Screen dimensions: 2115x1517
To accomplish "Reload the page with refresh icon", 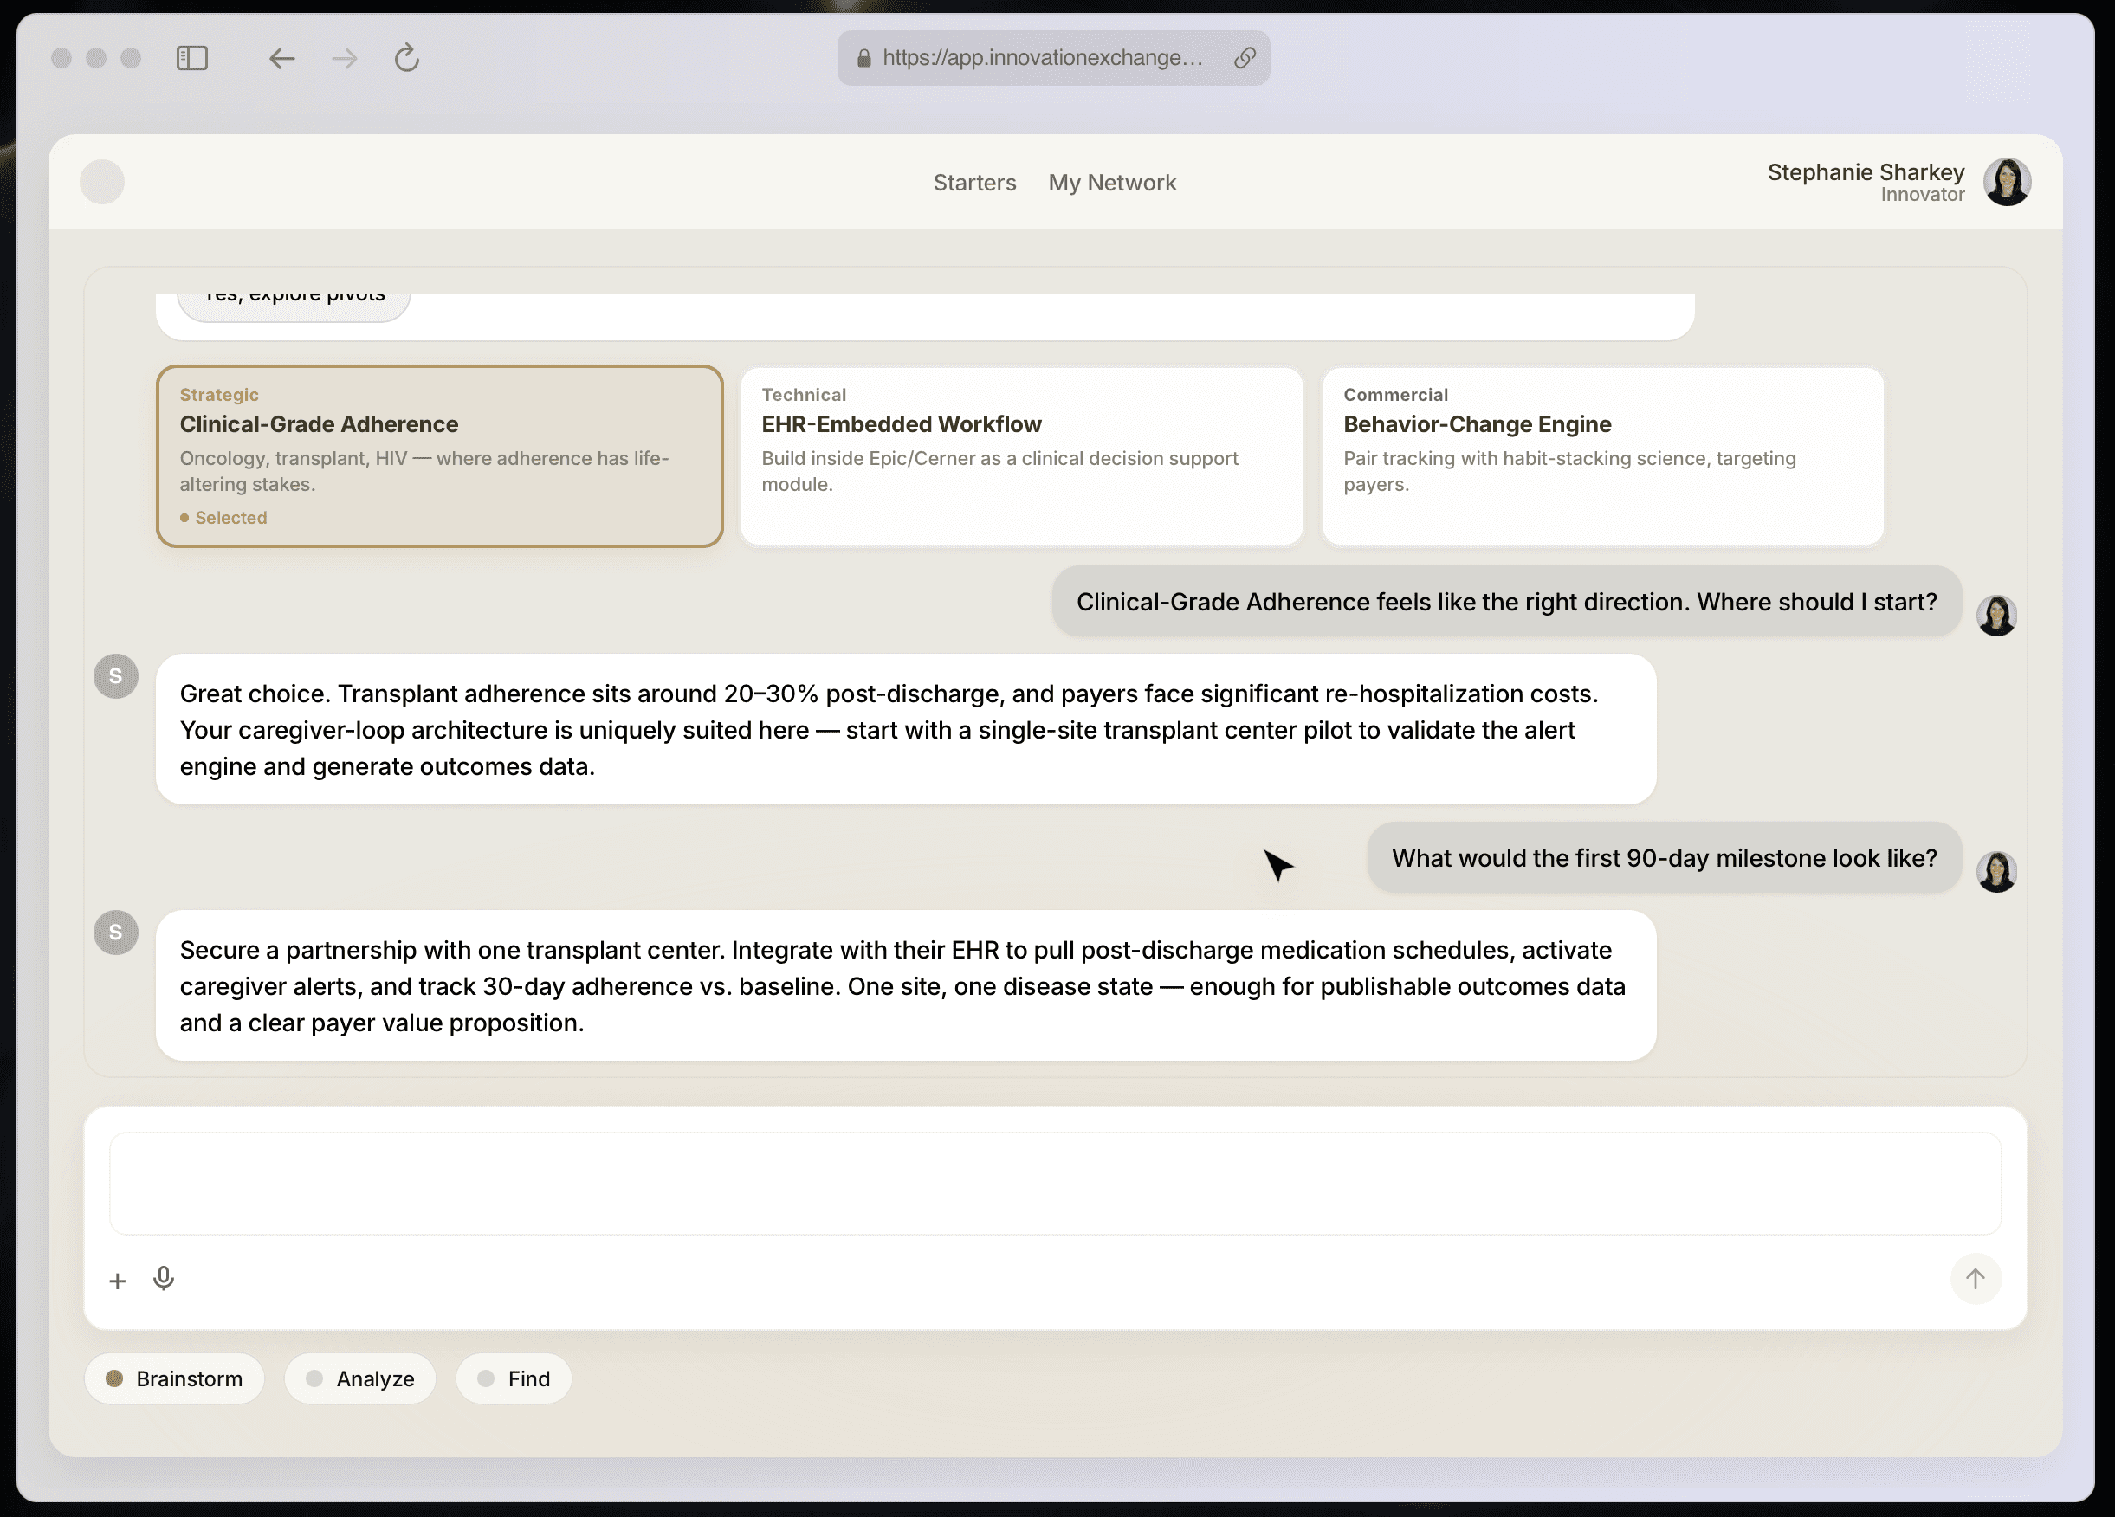I will click(406, 59).
